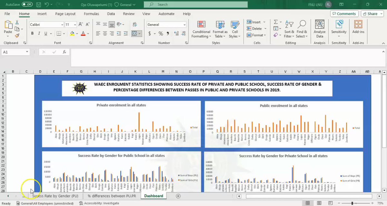Apply Bold formatting
Viewport: 387px width, 206px height.
[32, 34]
